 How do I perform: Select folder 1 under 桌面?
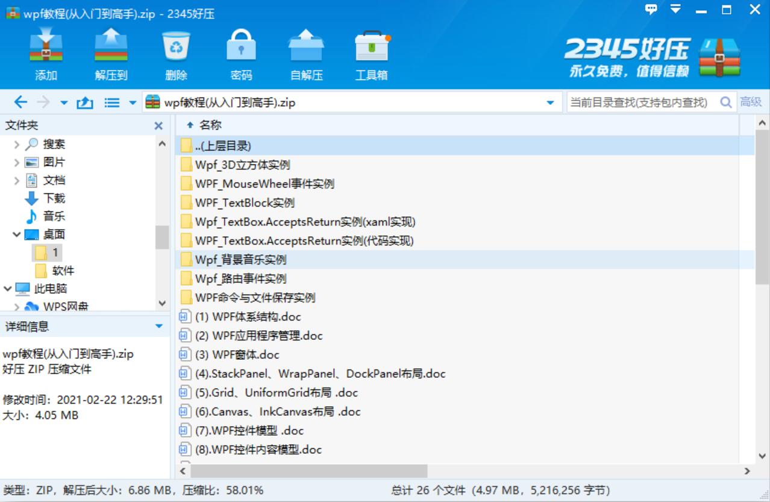click(x=47, y=253)
